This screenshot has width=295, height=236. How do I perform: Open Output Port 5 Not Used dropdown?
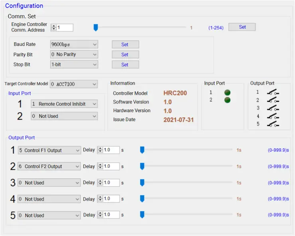49,215
